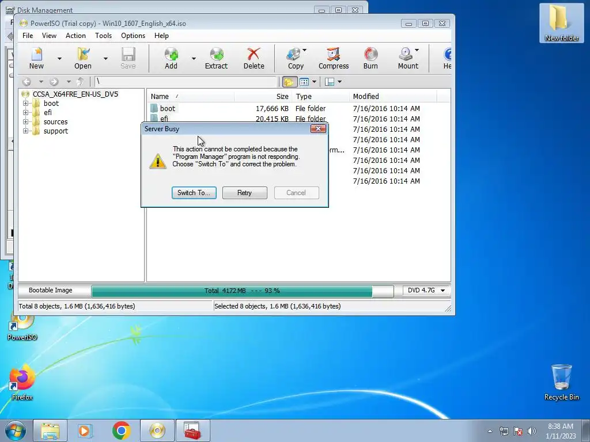The image size is (590, 442).
Task: Open the Add button dropdown arrow
Action: [x=194, y=58]
